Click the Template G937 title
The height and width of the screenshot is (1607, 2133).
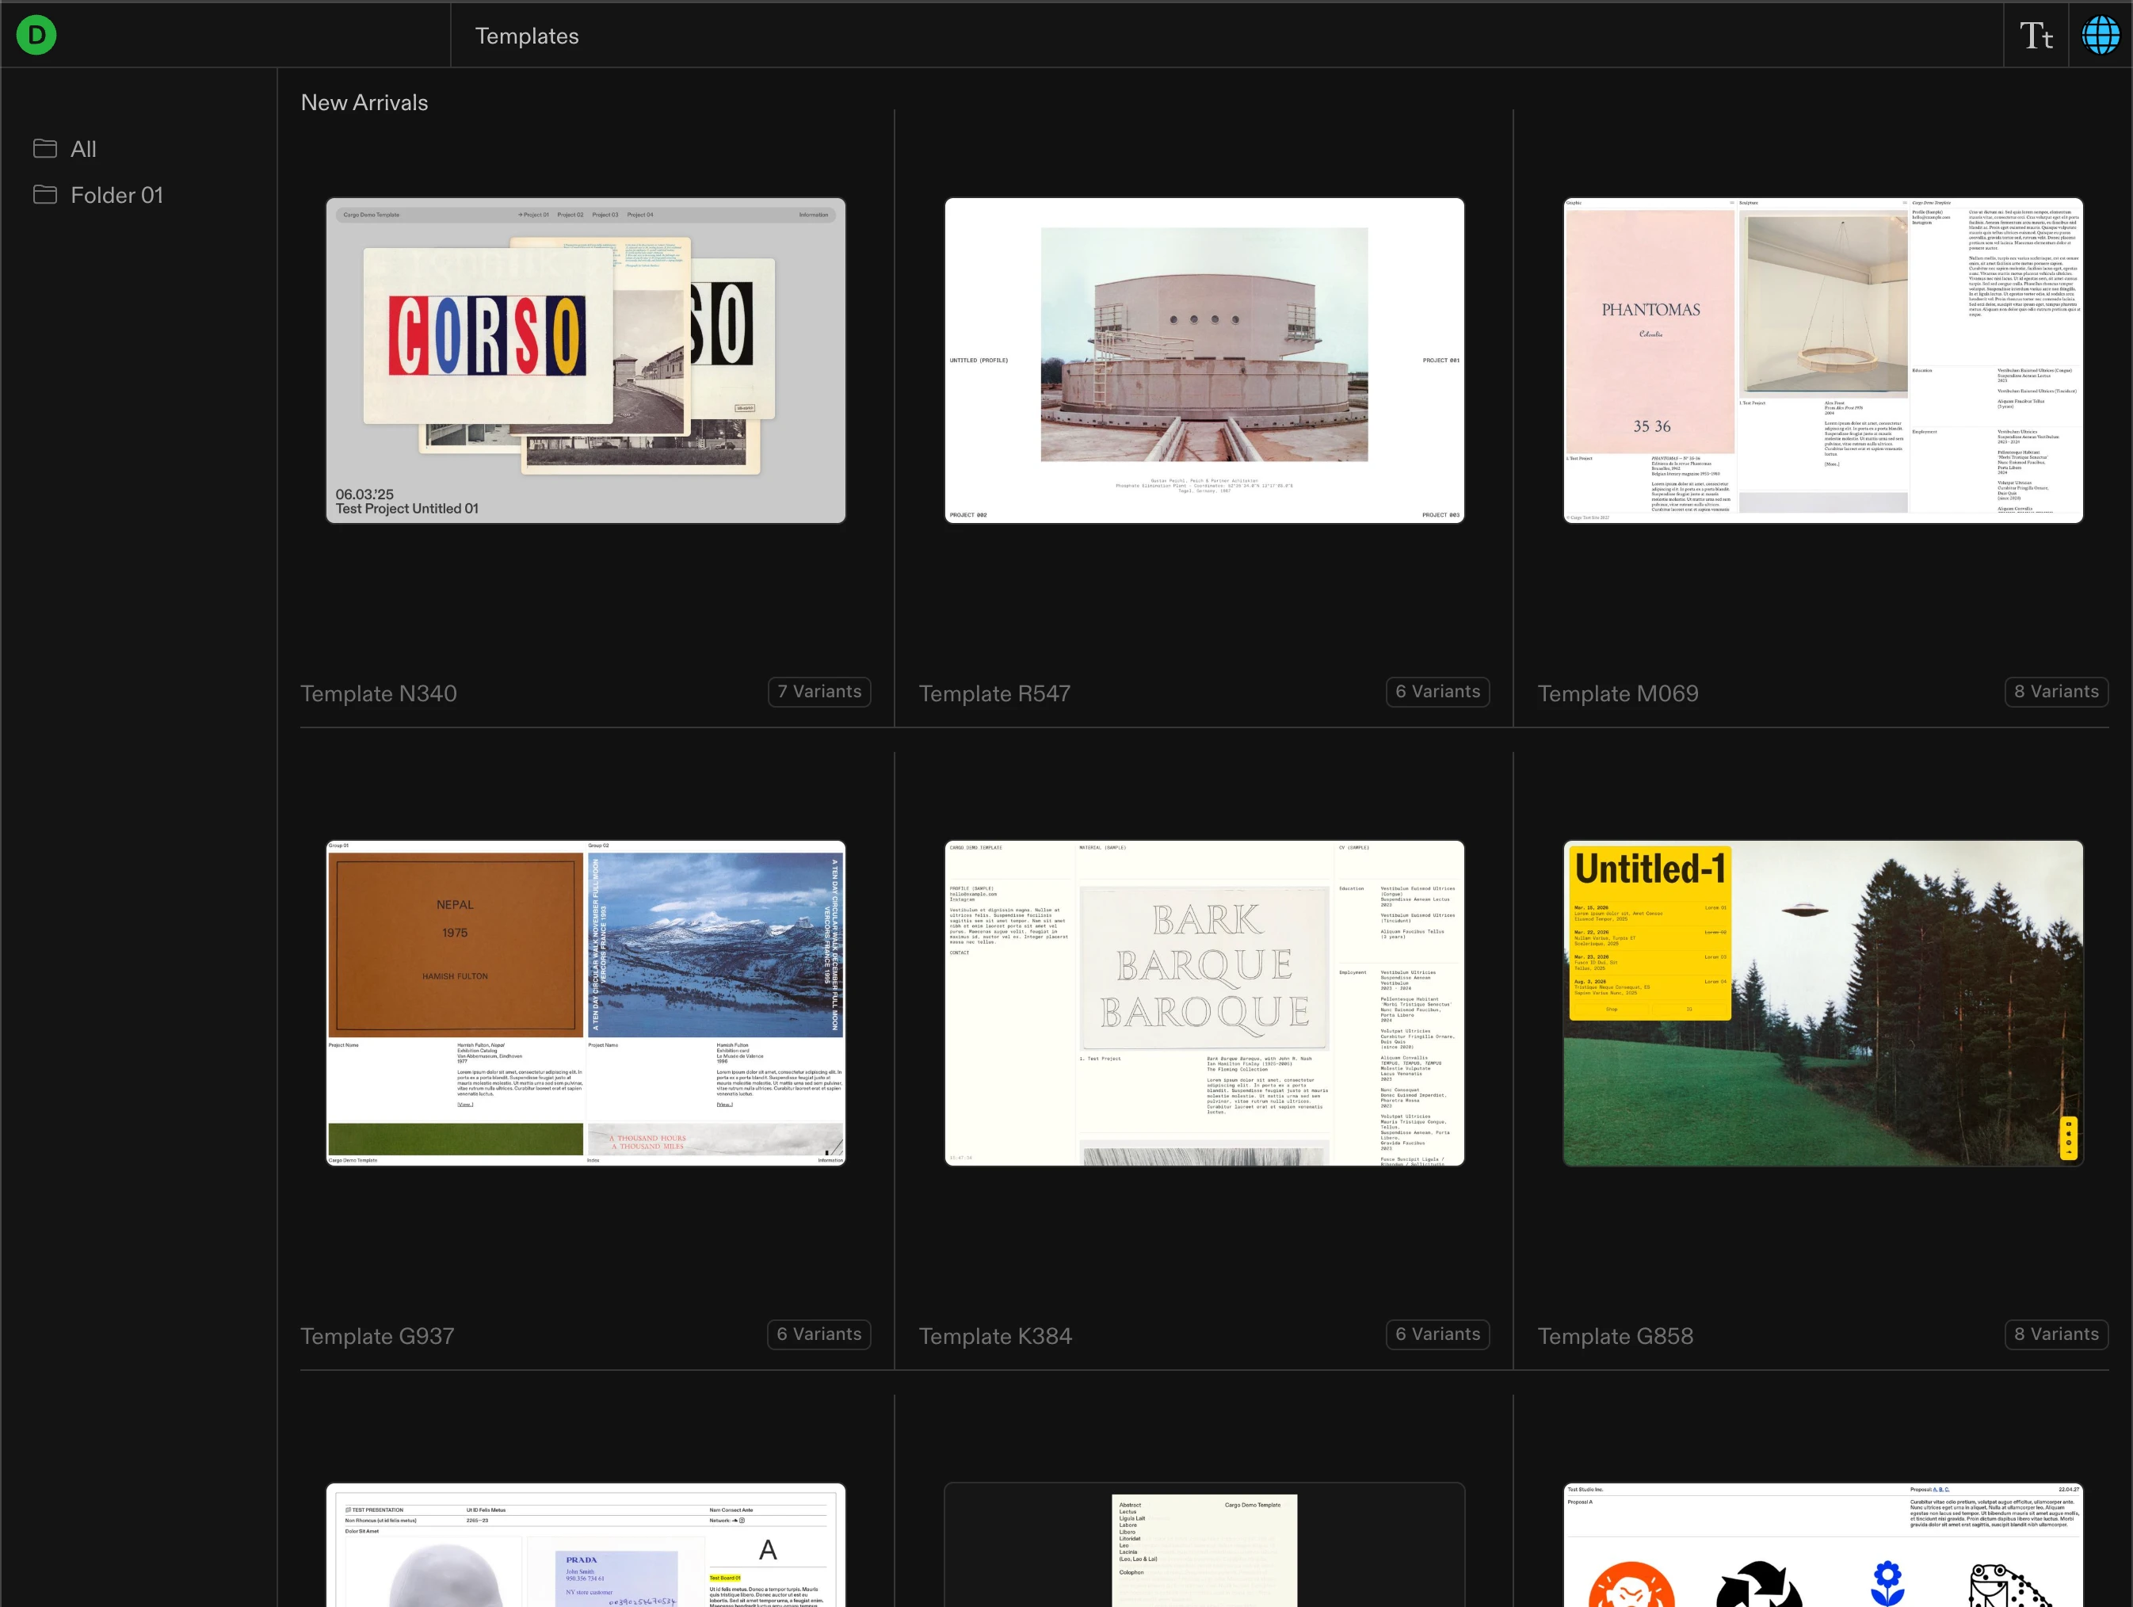[x=378, y=1336]
